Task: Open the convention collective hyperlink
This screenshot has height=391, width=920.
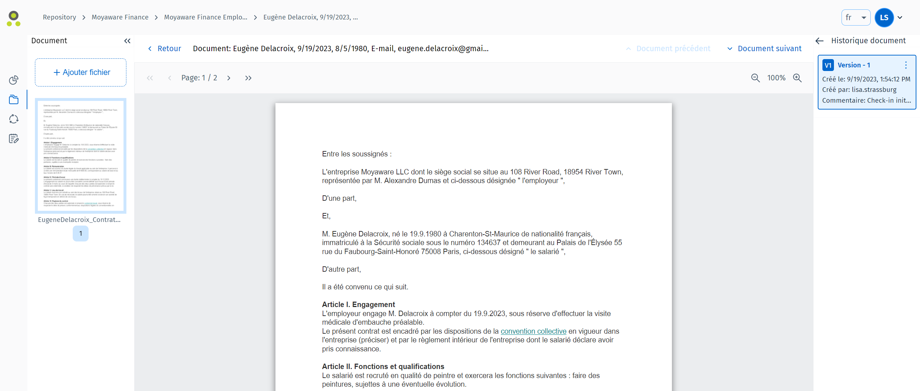Action: 533,331
